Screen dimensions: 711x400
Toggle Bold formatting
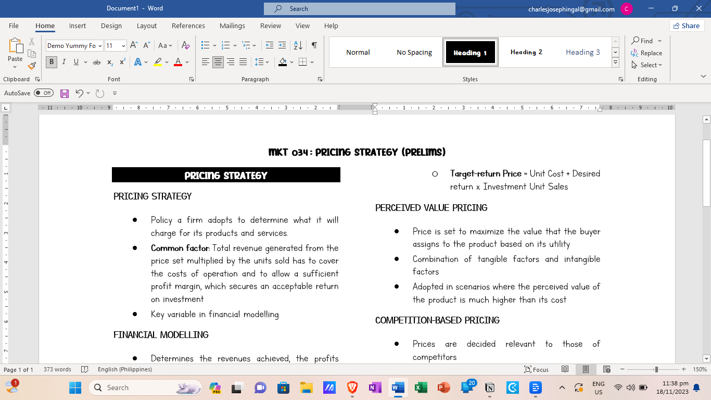(52, 62)
